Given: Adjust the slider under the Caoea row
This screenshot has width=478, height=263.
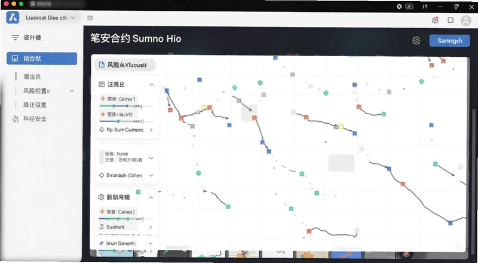Looking at the screenshot, I should [125, 219].
